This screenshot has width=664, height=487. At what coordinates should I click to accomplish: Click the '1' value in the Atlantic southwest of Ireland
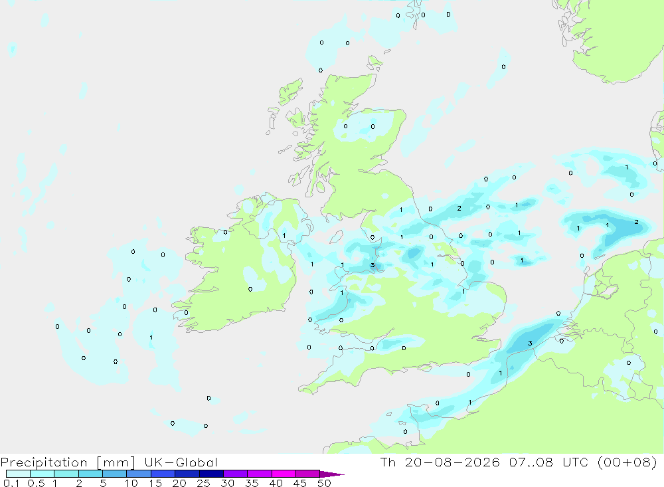(151, 338)
